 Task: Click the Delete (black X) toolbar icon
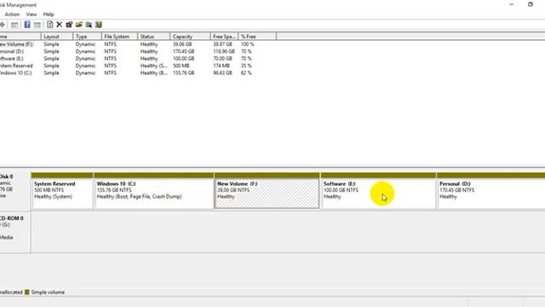tap(60, 25)
